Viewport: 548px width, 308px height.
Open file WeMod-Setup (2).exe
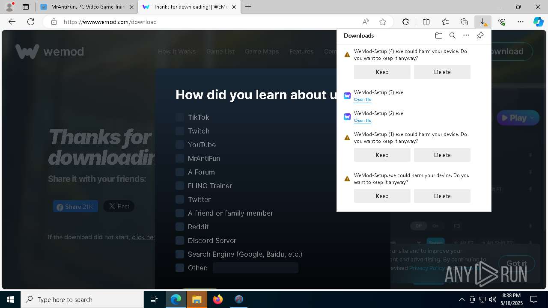(x=363, y=121)
